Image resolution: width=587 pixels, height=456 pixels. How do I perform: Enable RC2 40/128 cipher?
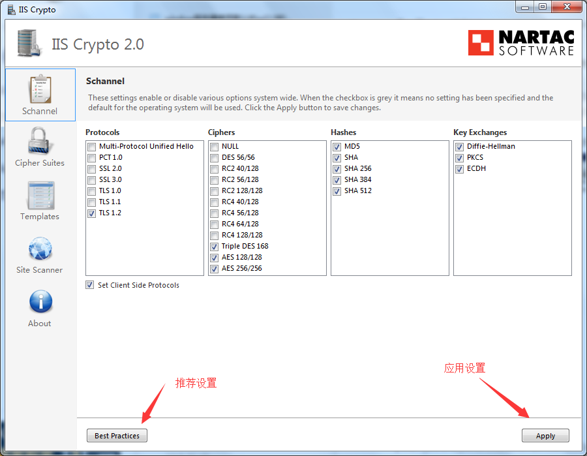(214, 169)
